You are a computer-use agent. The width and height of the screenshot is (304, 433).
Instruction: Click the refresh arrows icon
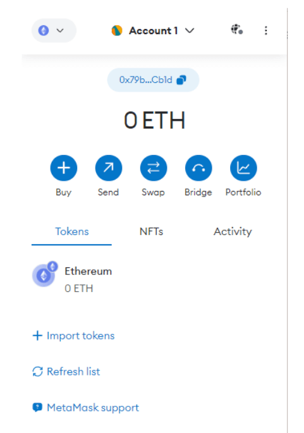37,372
